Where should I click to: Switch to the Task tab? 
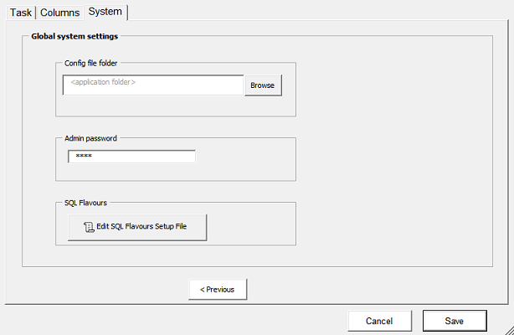click(x=21, y=13)
